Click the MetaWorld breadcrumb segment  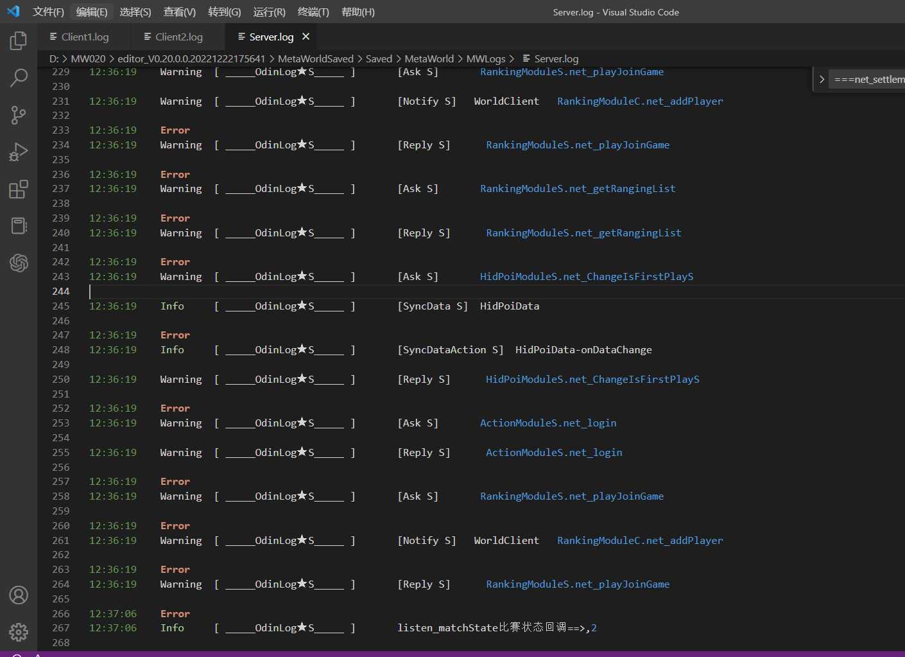429,59
